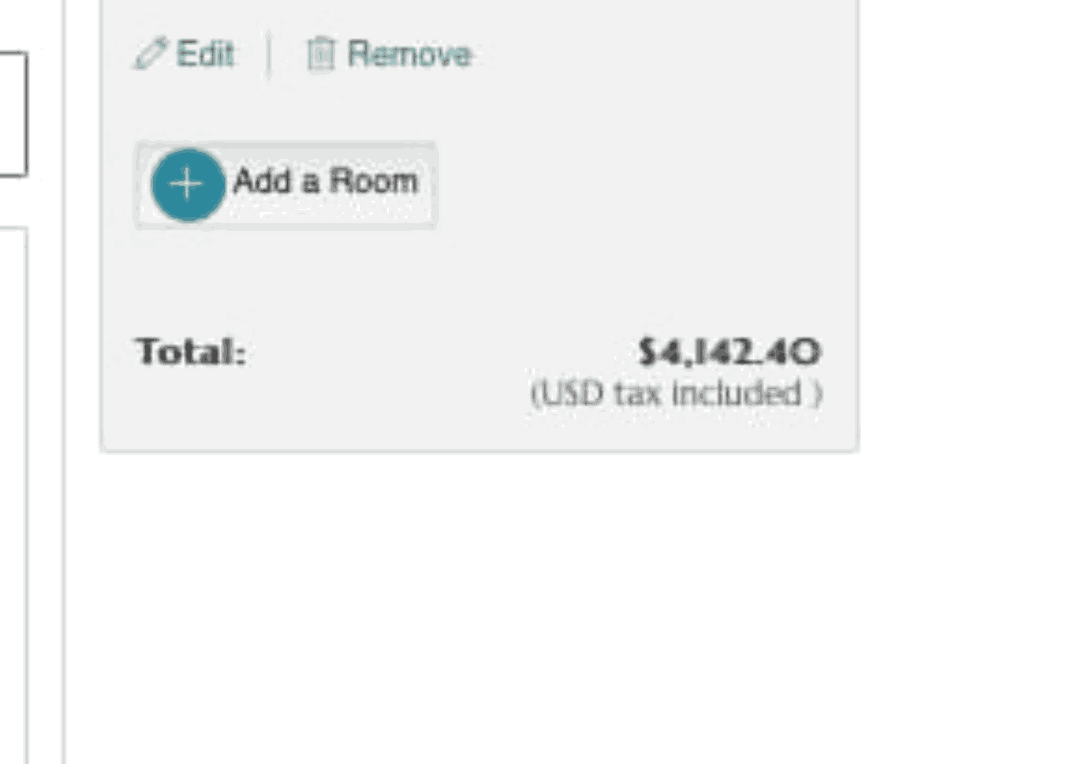1087x764 pixels.
Task: Click the divider between Edit and Remove
Action: 269,55
